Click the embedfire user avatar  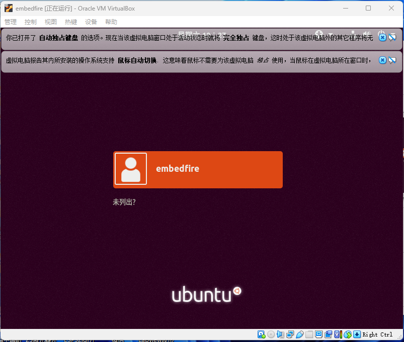click(x=131, y=169)
